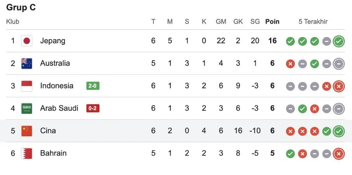Click the Poin column header
The image size is (352, 175).
[x=272, y=22]
